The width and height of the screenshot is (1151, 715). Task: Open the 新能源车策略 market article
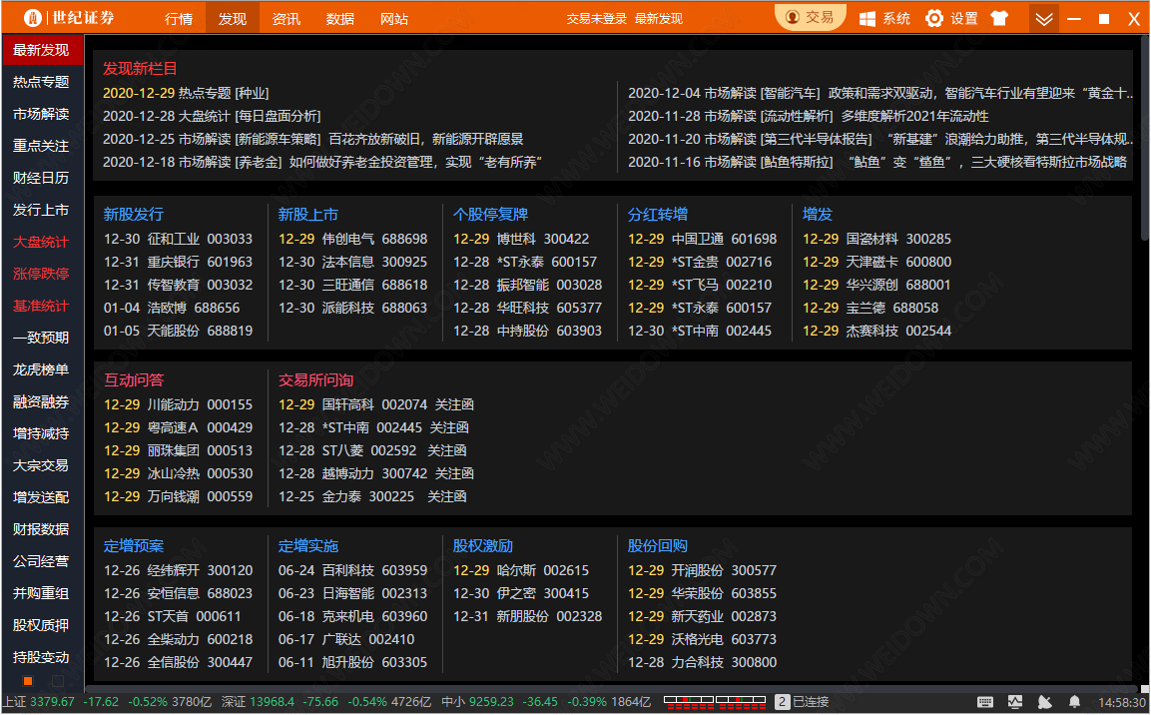[x=312, y=139]
